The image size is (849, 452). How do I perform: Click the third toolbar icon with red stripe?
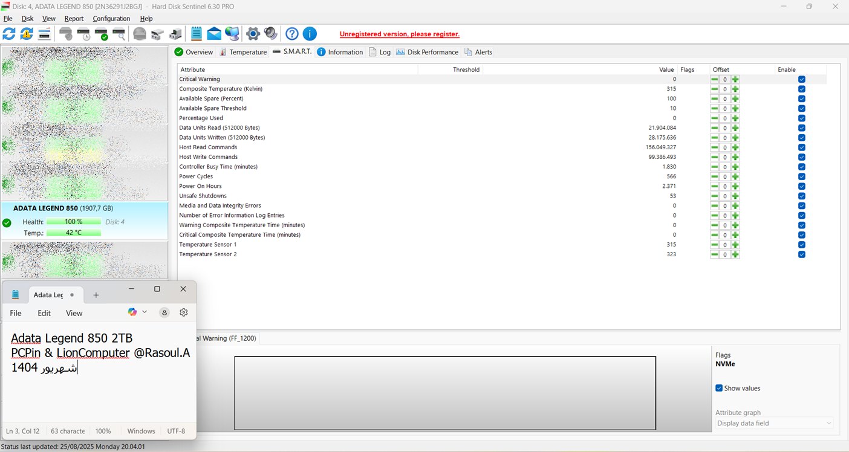point(44,34)
